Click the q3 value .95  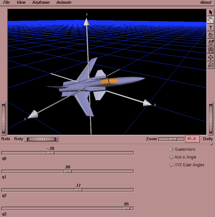click(x=126, y=204)
